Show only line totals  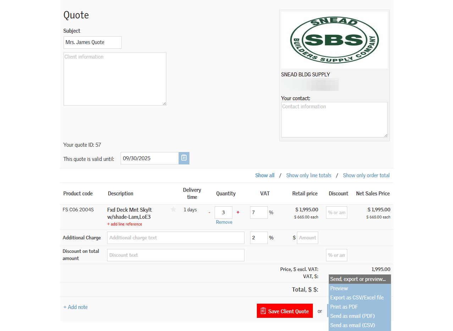pos(309,175)
